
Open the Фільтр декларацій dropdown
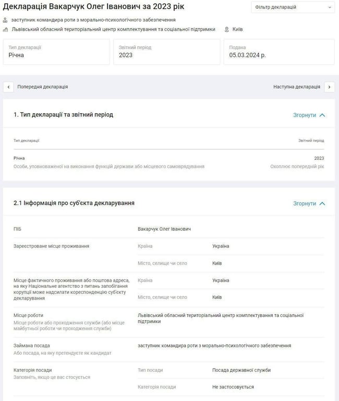click(x=293, y=7)
